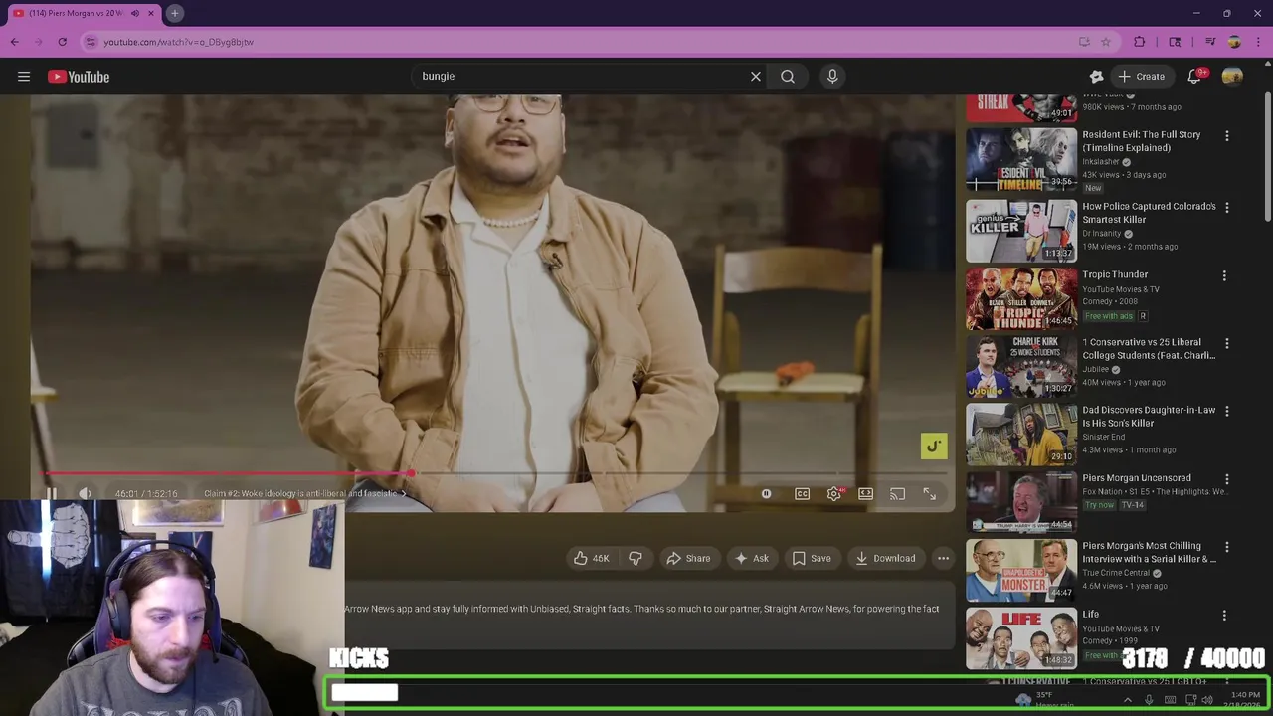Open a new browser tab
The width and height of the screenshot is (1273, 716).
click(x=174, y=13)
